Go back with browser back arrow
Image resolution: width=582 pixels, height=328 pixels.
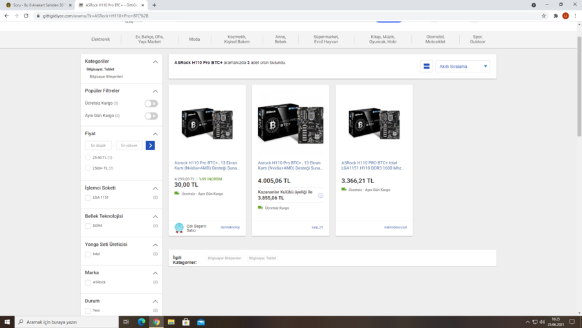tap(6, 16)
